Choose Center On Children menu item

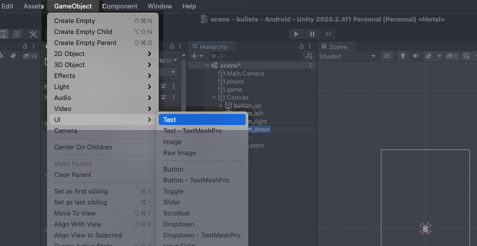(x=103, y=147)
